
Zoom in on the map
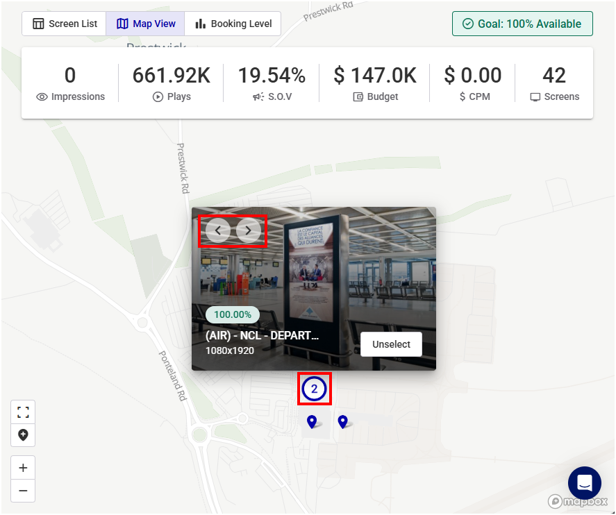click(23, 468)
